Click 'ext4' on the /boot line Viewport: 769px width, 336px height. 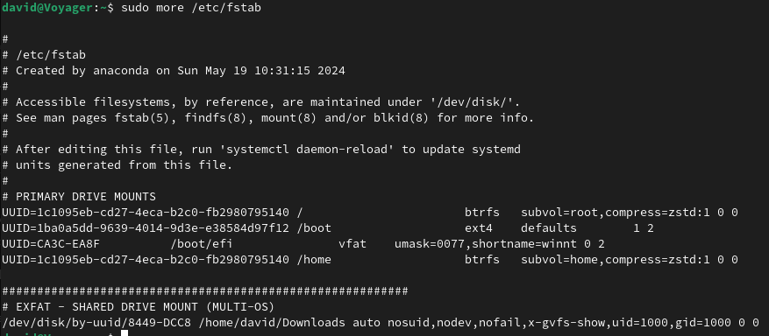[x=479, y=227]
